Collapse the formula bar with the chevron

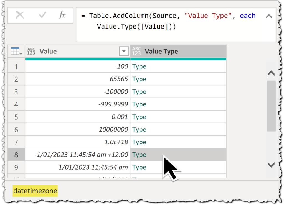click(x=269, y=16)
